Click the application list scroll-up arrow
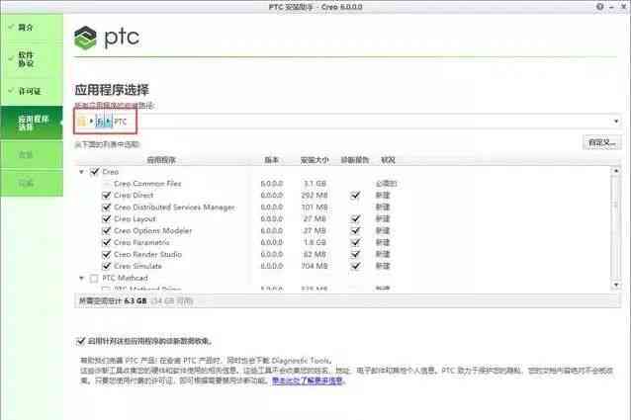This screenshot has height=420, width=631. (x=616, y=171)
